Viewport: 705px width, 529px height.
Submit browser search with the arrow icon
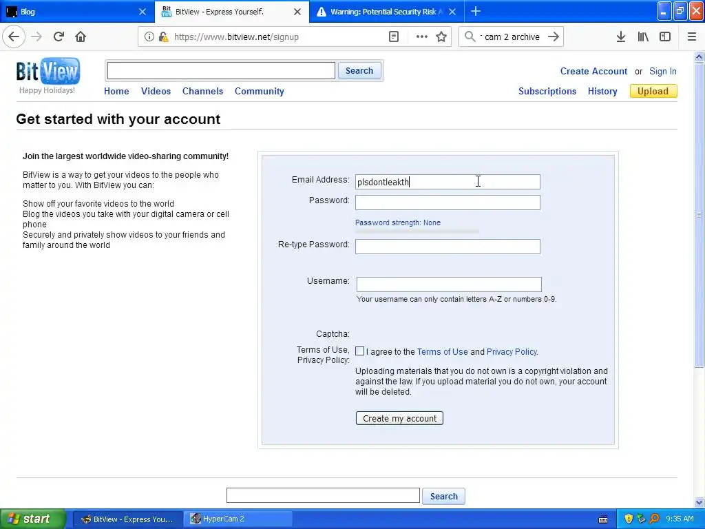point(554,37)
